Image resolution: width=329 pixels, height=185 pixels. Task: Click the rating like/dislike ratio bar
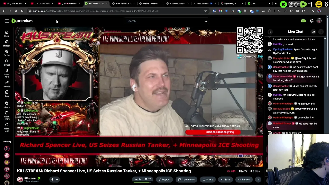[x=143, y=182]
